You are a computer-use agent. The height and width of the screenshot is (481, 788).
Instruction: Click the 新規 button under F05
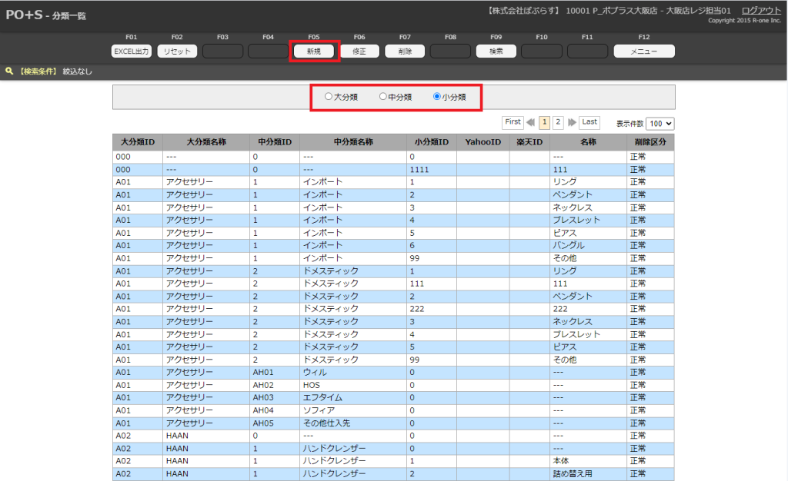click(x=313, y=51)
